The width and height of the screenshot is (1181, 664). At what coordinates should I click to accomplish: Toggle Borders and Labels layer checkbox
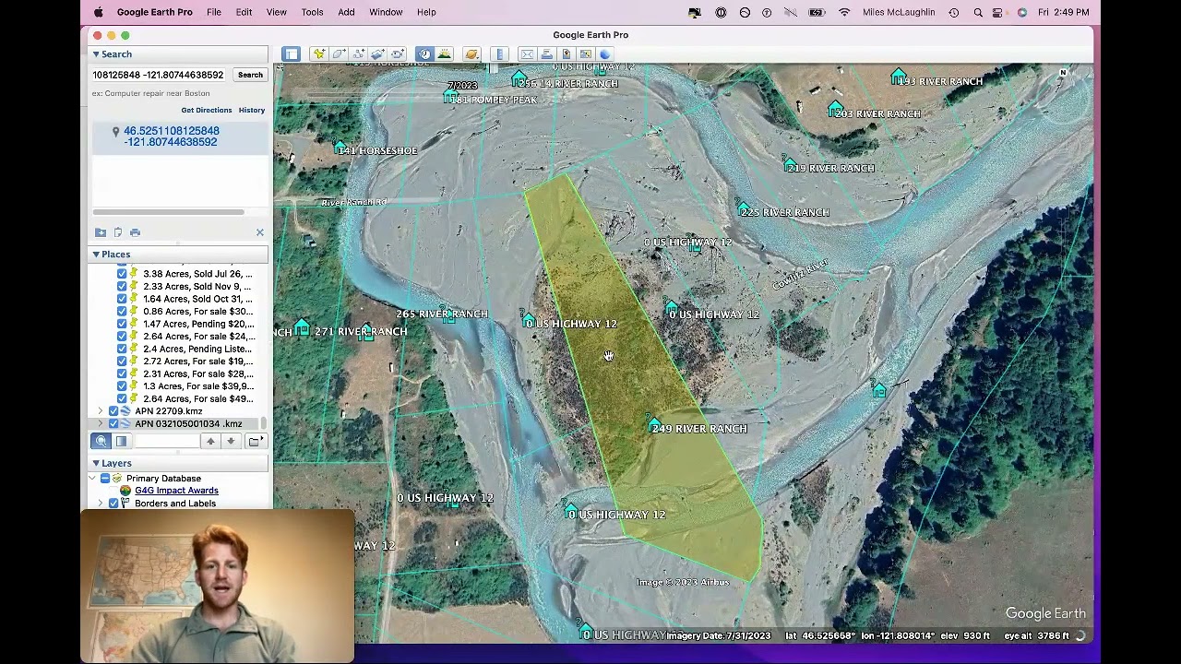[113, 504]
